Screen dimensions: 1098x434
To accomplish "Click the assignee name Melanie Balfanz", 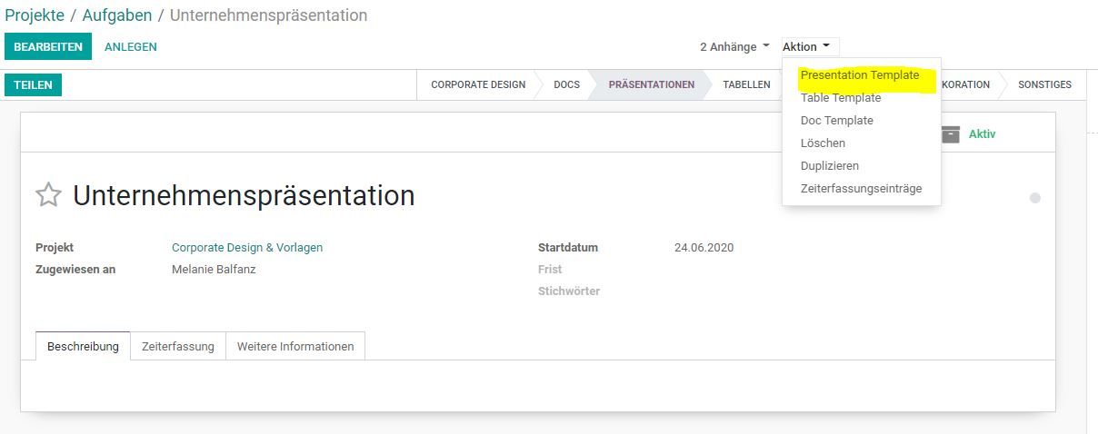I will (214, 270).
